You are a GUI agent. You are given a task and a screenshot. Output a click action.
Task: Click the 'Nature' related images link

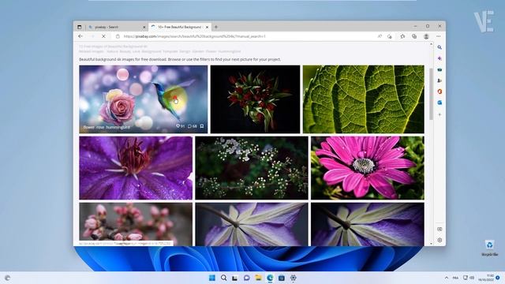click(x=112, y=51)
